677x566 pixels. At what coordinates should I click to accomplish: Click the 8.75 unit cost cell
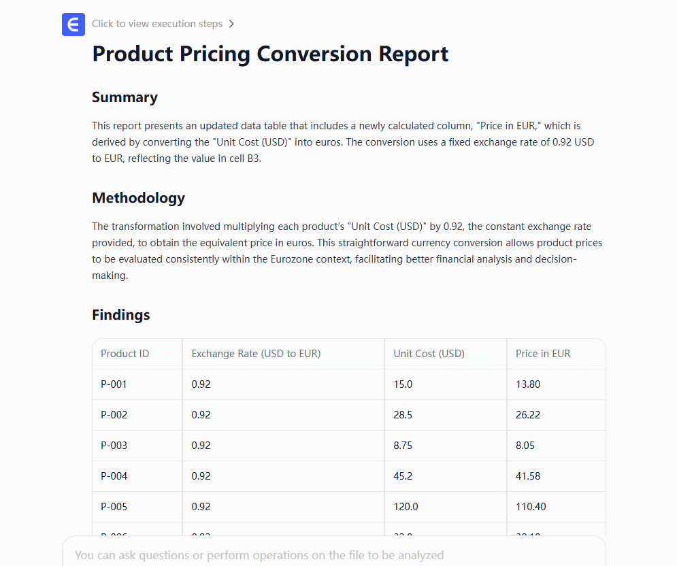(x=403, y=446)
